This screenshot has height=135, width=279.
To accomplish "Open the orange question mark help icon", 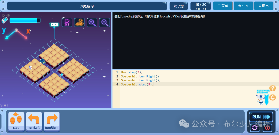I will pos(273,88).
